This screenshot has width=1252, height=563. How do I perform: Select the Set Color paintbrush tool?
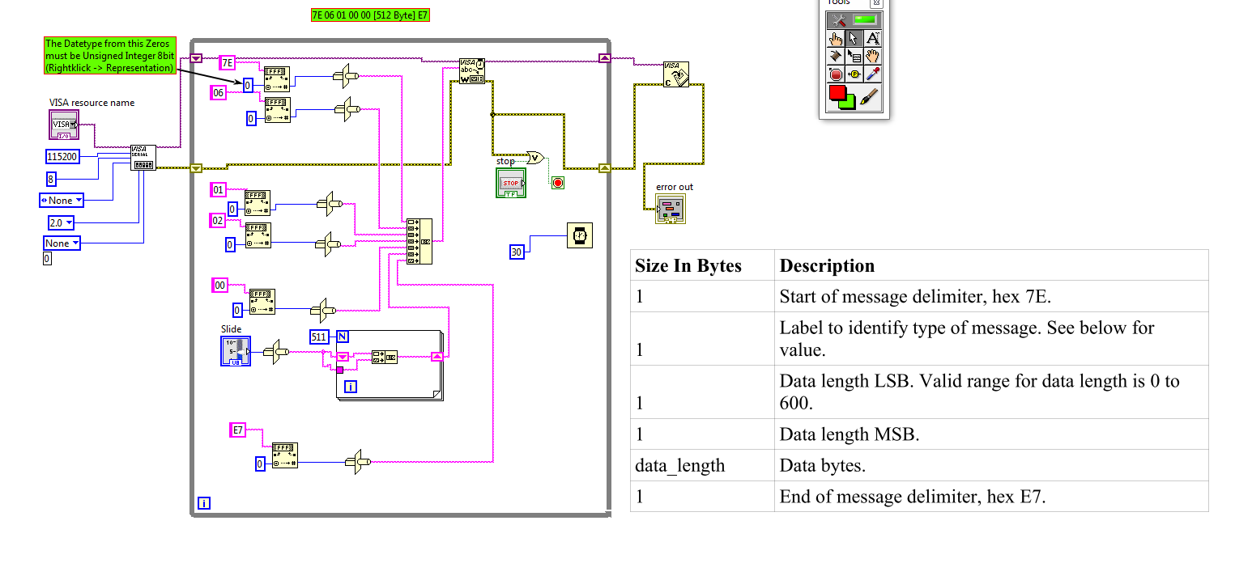[x=870, y=98]
